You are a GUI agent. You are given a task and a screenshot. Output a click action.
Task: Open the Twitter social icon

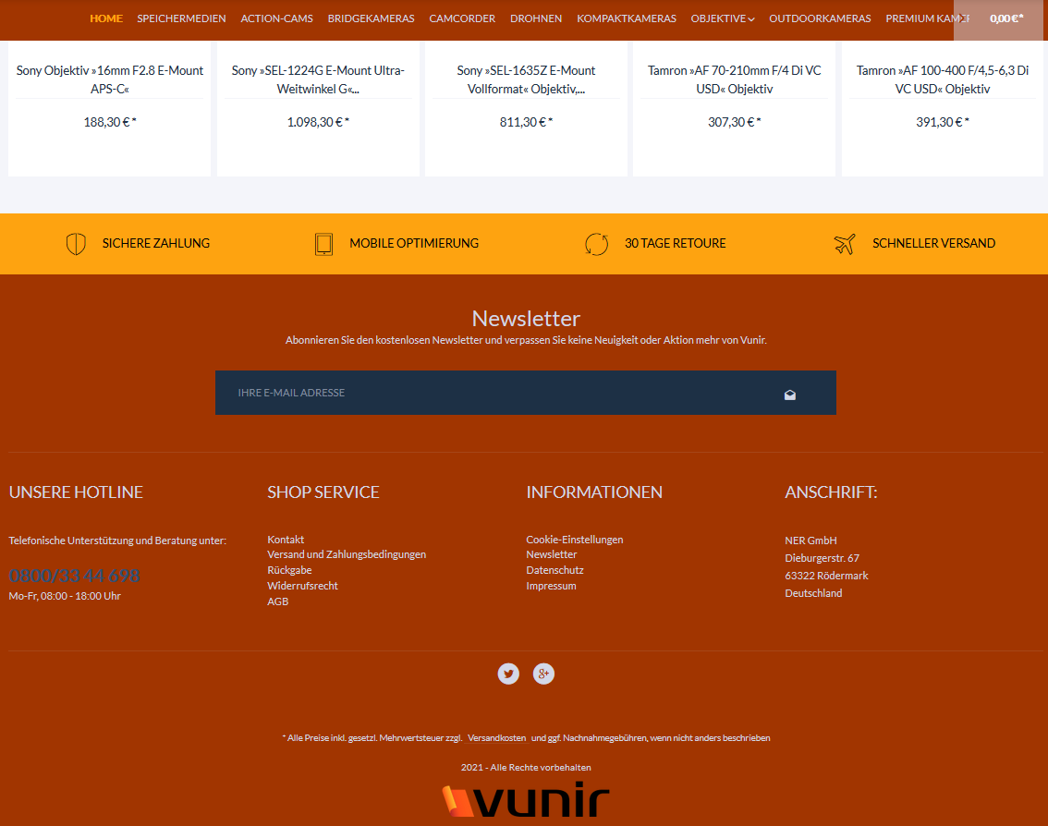coord(508,674)
